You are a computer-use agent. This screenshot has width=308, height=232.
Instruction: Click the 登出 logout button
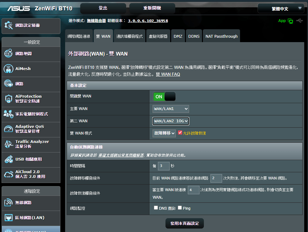(103, 8)
